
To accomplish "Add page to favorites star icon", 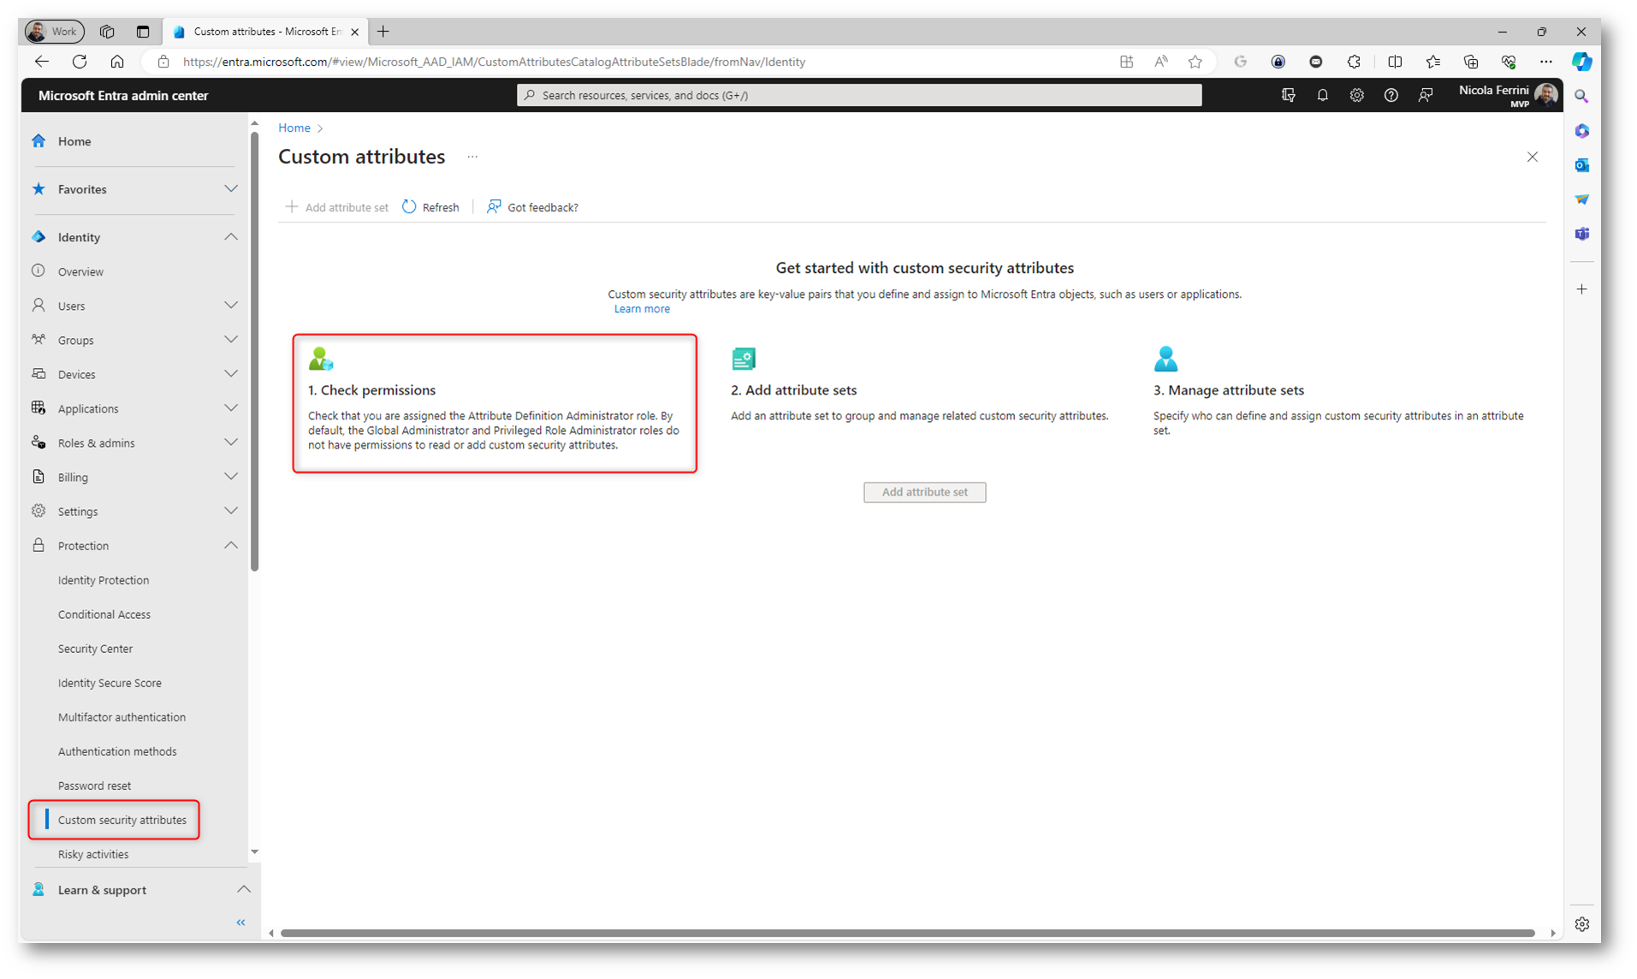I will (x=1195, y=62).
